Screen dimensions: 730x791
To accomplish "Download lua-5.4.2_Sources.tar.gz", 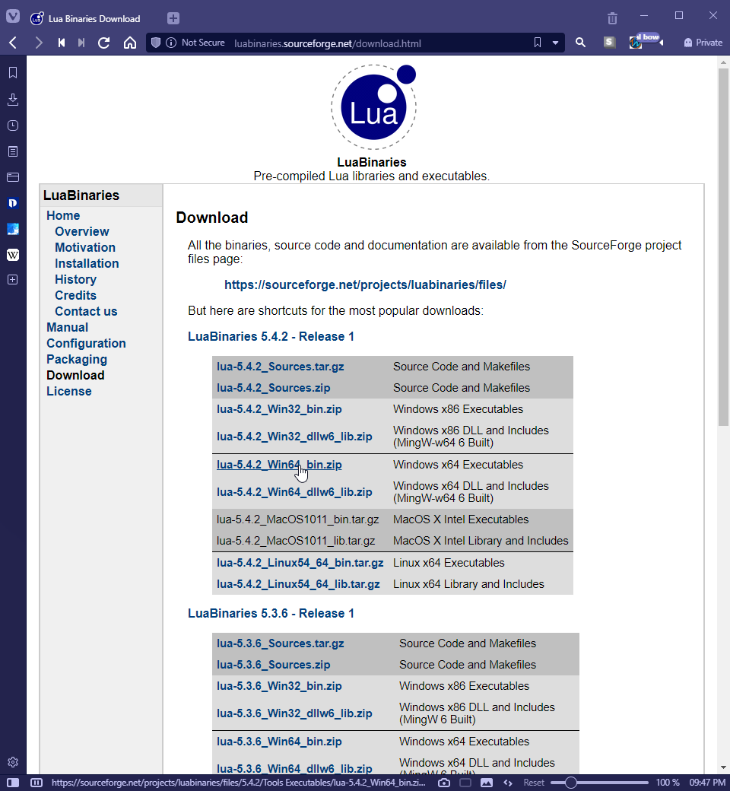I will [281, 367].
